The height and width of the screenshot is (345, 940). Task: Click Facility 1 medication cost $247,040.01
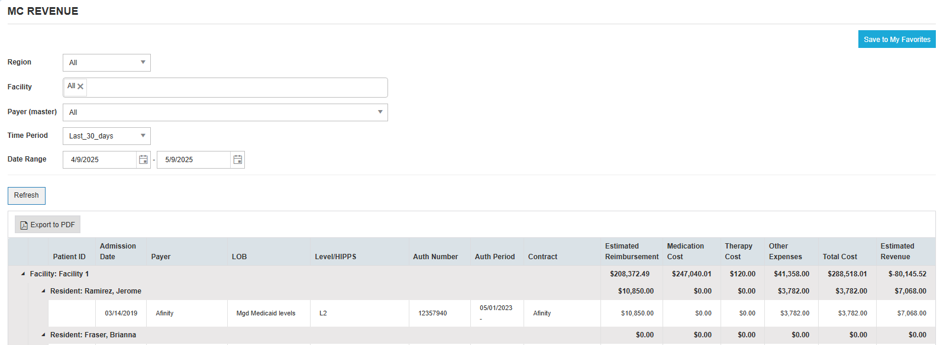pyautogui.click(x=692, y=274)
